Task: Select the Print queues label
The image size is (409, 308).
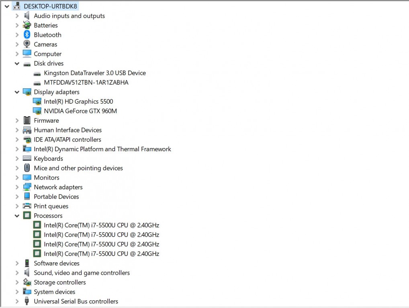Action: (x=51, y=206)
